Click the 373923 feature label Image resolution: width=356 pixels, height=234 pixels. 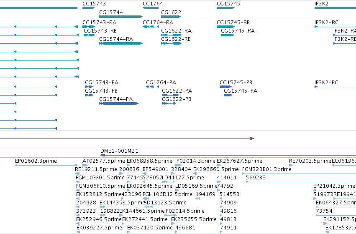coord(86,211)
